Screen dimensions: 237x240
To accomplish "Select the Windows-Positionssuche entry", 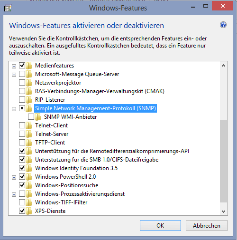I will 66,185.
